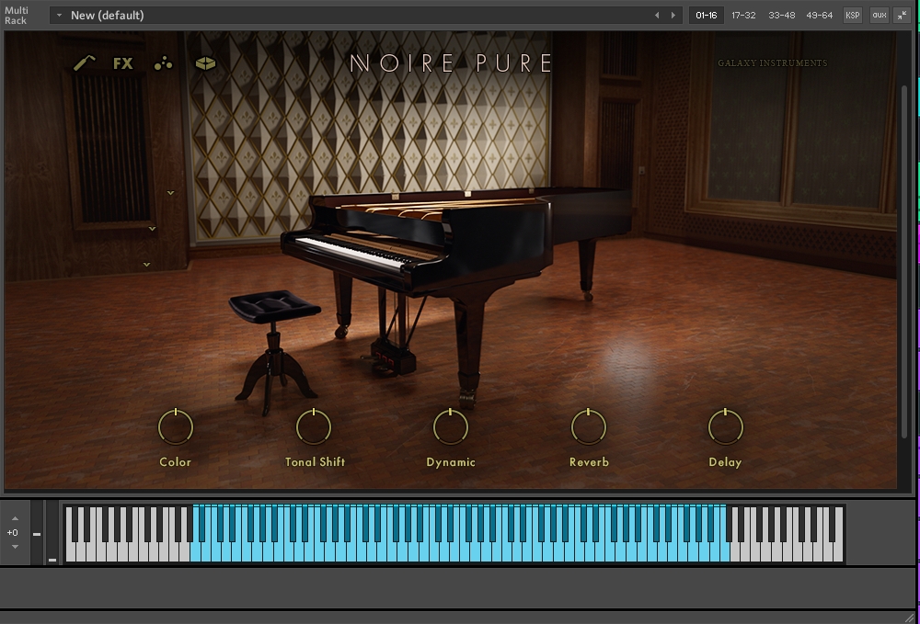This screenshot has height=624, width=920.
Task: Click the "Multi Rack" header label
Action: pos(17,16)
